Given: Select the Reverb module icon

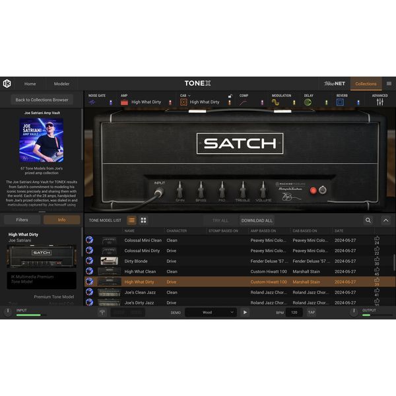Looking at the screenshot, I should coord(340,102).
